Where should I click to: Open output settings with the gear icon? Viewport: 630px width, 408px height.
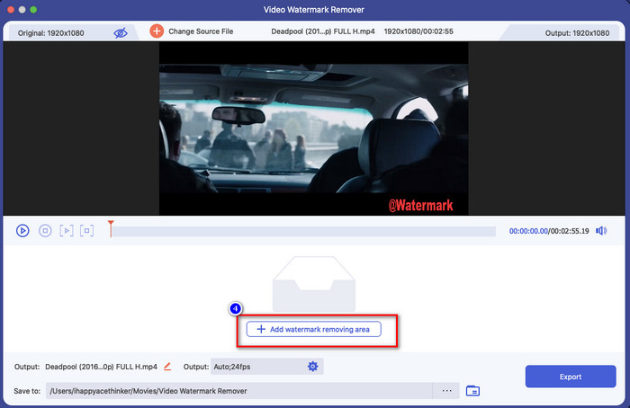312,366
